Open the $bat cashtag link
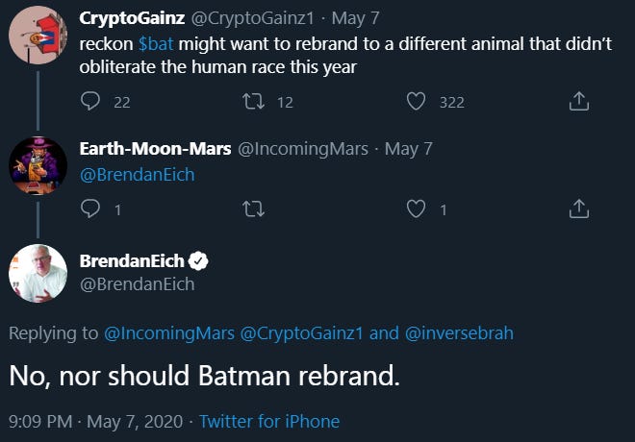The width and height of the screenshot is (635, 442). (156, 44)
